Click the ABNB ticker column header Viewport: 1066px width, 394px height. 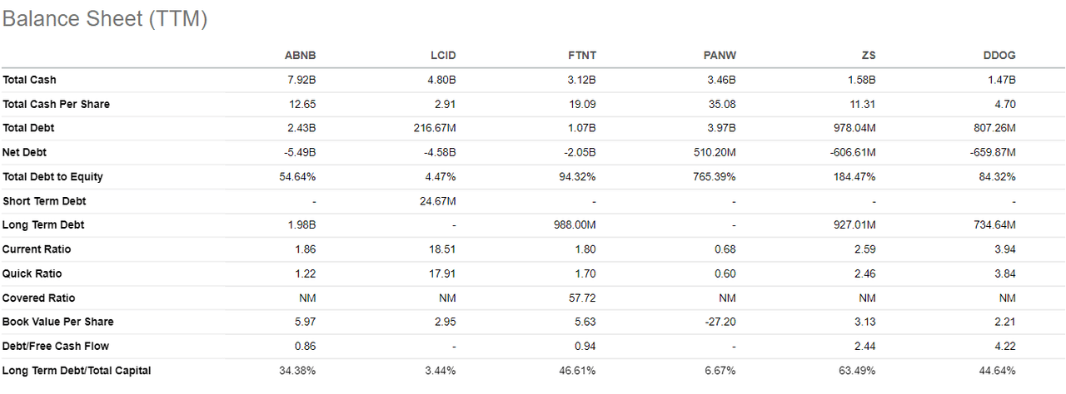click(300, 56)
